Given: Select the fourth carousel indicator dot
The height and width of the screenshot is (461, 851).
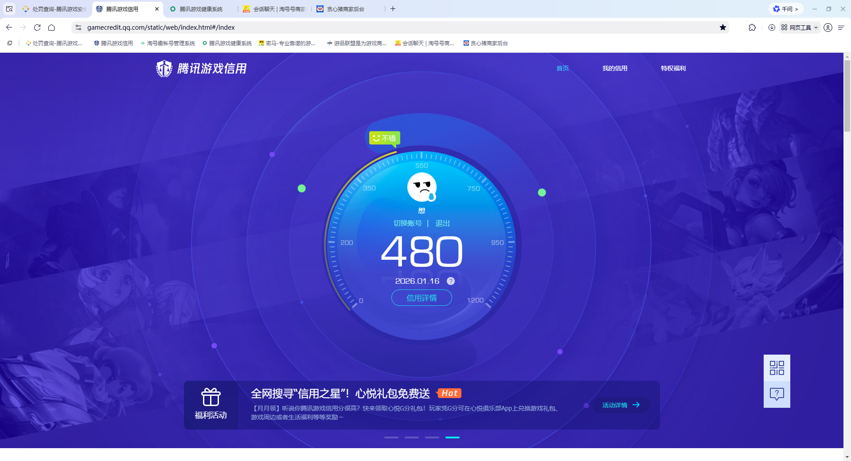Looking at the screenshot, I should click(x=453, y=437).
